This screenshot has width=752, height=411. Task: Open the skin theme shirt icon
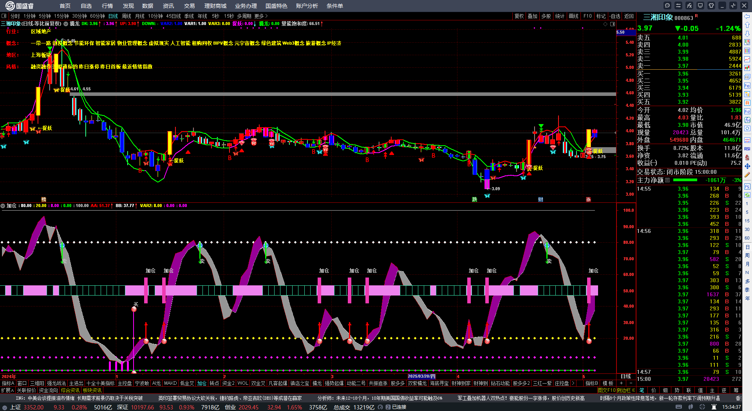pyautogui.click(x=711, y=5)
